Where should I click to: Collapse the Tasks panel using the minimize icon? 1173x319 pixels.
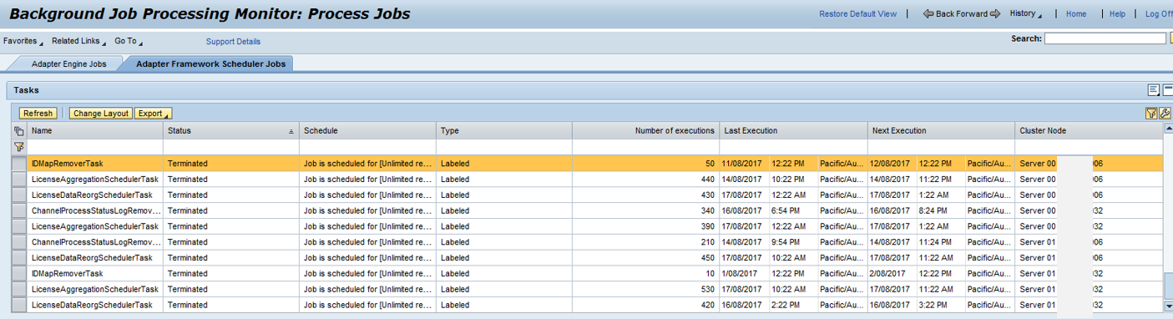tap(1168, 90)
